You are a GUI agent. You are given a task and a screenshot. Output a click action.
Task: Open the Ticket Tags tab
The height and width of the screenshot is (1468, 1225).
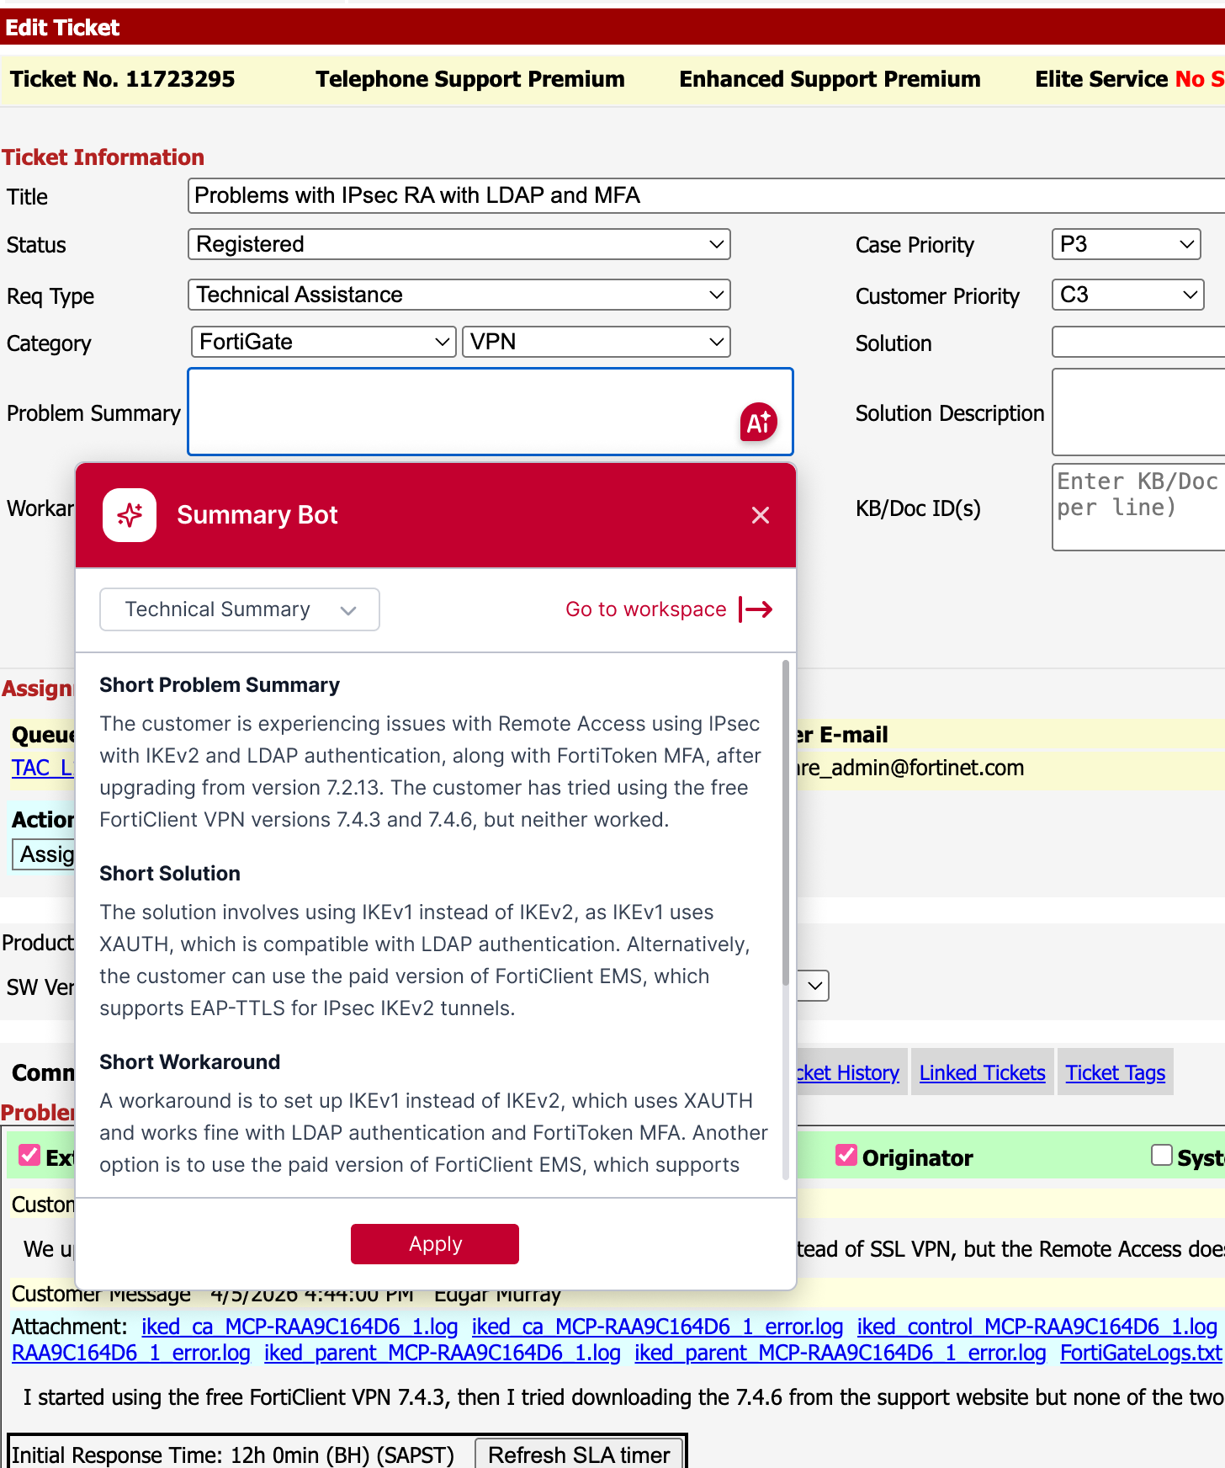click(1115, 1072)
